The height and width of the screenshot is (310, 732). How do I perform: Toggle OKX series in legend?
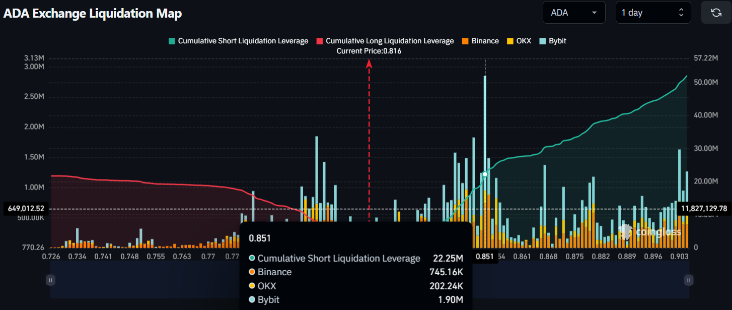pyautogui.click(x=519, y=41)
